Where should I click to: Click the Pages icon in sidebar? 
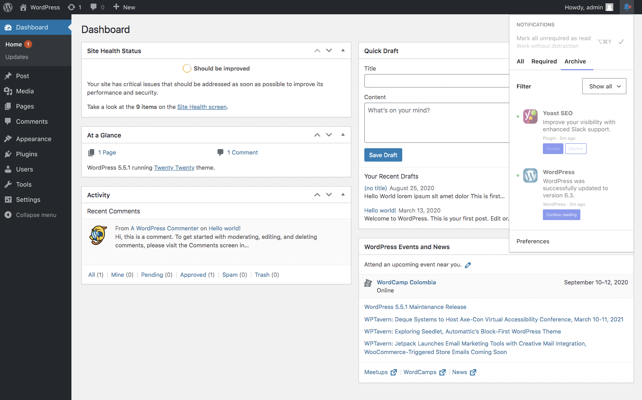click(8, 106)
